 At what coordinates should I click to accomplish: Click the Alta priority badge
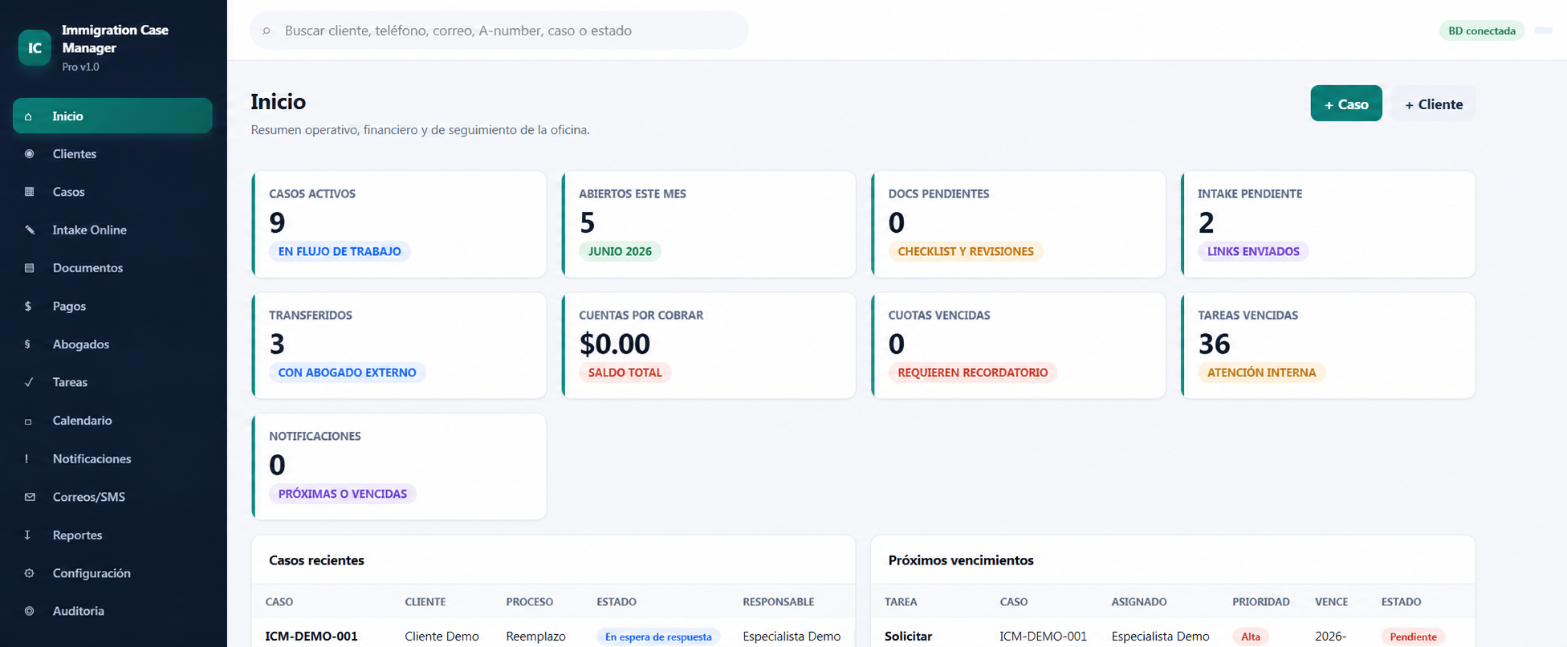pyautogui.click(x=1251, y=637)
